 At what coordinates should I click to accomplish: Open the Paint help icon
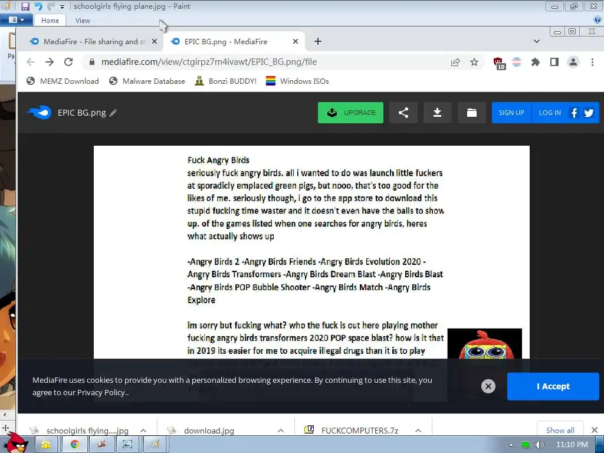coord(597,20)
